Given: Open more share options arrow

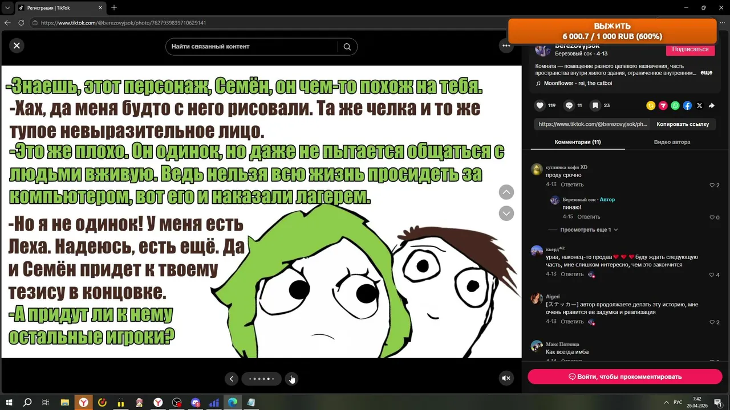Looking at the screenshot, I should (x=712, y=105).
